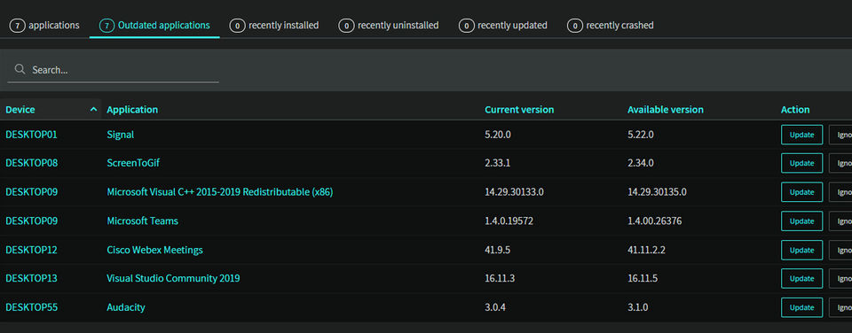The image size is (852, 333).
Task: Ignore the Signal update
Action: point(840,135)
